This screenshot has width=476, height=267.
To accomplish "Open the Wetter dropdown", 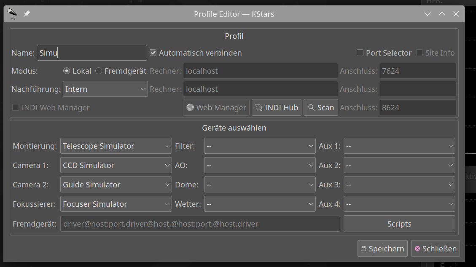I will (x=260, y=204).
